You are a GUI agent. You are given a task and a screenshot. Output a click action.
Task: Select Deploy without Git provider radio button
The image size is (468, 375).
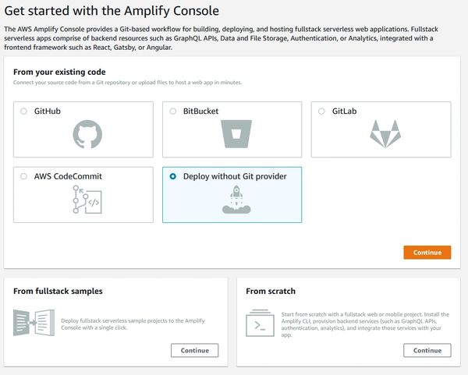pos(172,176)
